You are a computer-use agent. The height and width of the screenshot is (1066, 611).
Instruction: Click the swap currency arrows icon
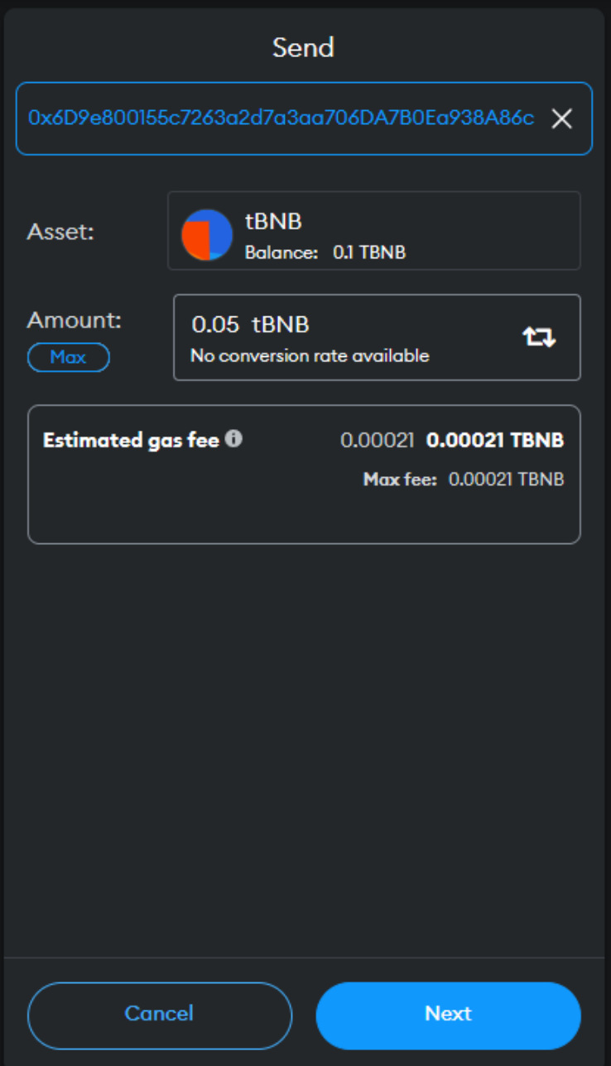pos(539,337)
